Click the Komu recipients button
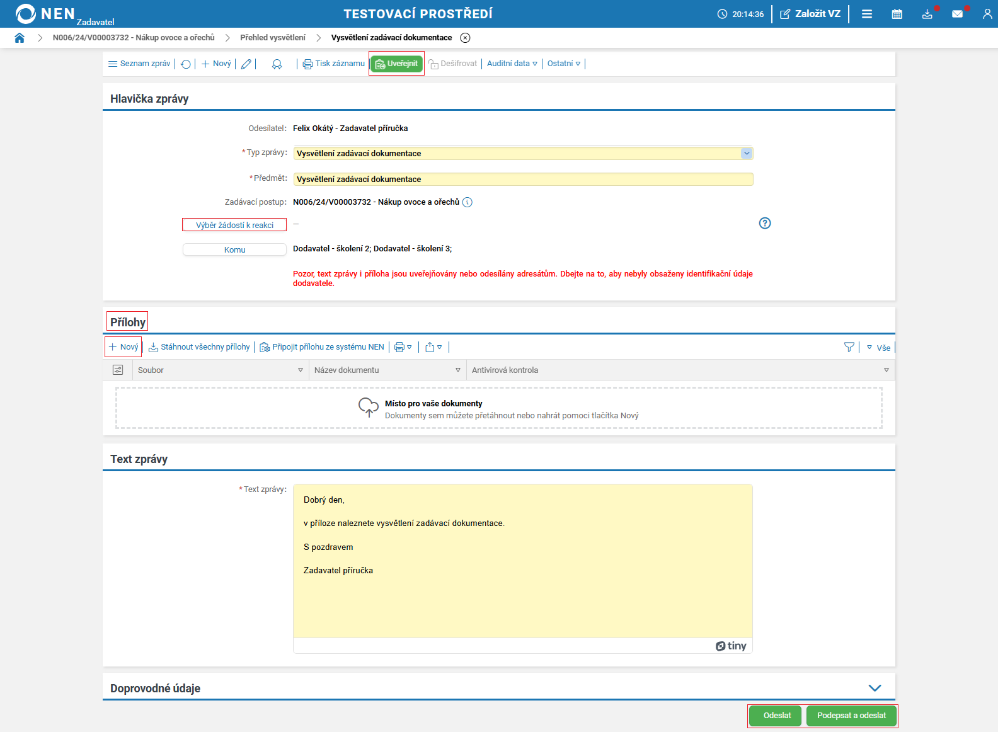 tap(234, 250)
